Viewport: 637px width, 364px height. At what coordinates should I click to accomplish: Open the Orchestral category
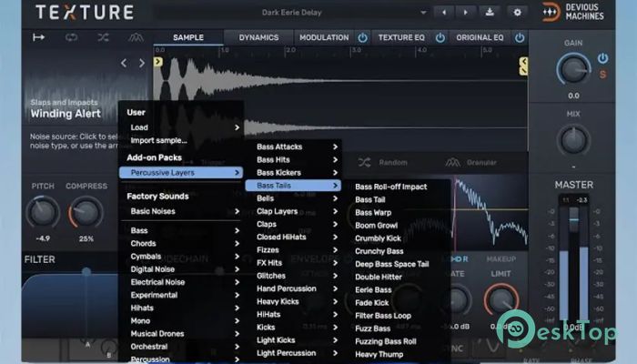click(x=181, y=347)
